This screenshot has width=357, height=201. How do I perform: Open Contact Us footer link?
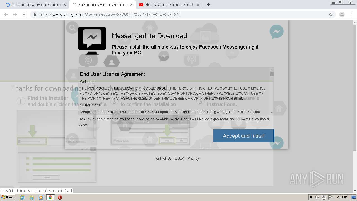point(163,158)
